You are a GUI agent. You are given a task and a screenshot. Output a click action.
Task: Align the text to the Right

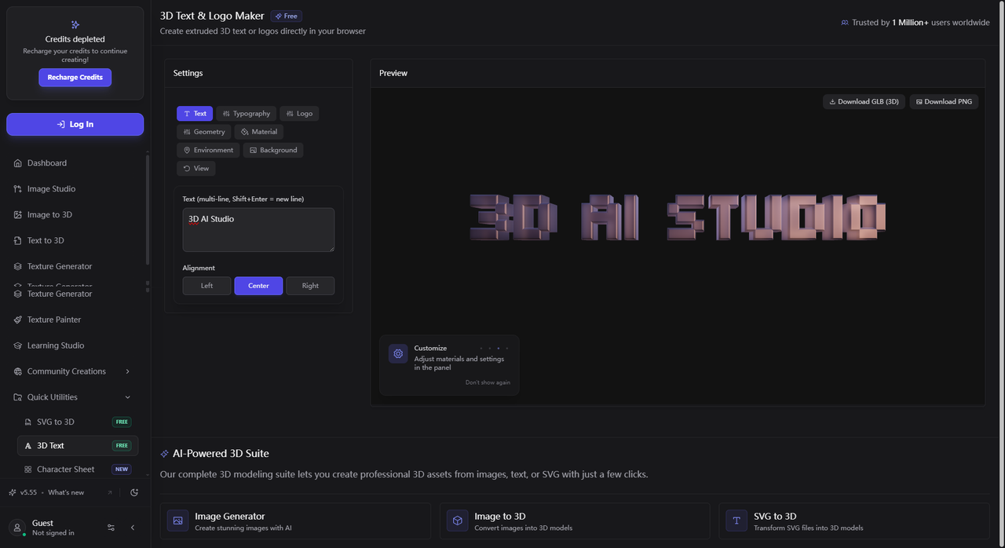pyautogui.click(x=310, y=286)
